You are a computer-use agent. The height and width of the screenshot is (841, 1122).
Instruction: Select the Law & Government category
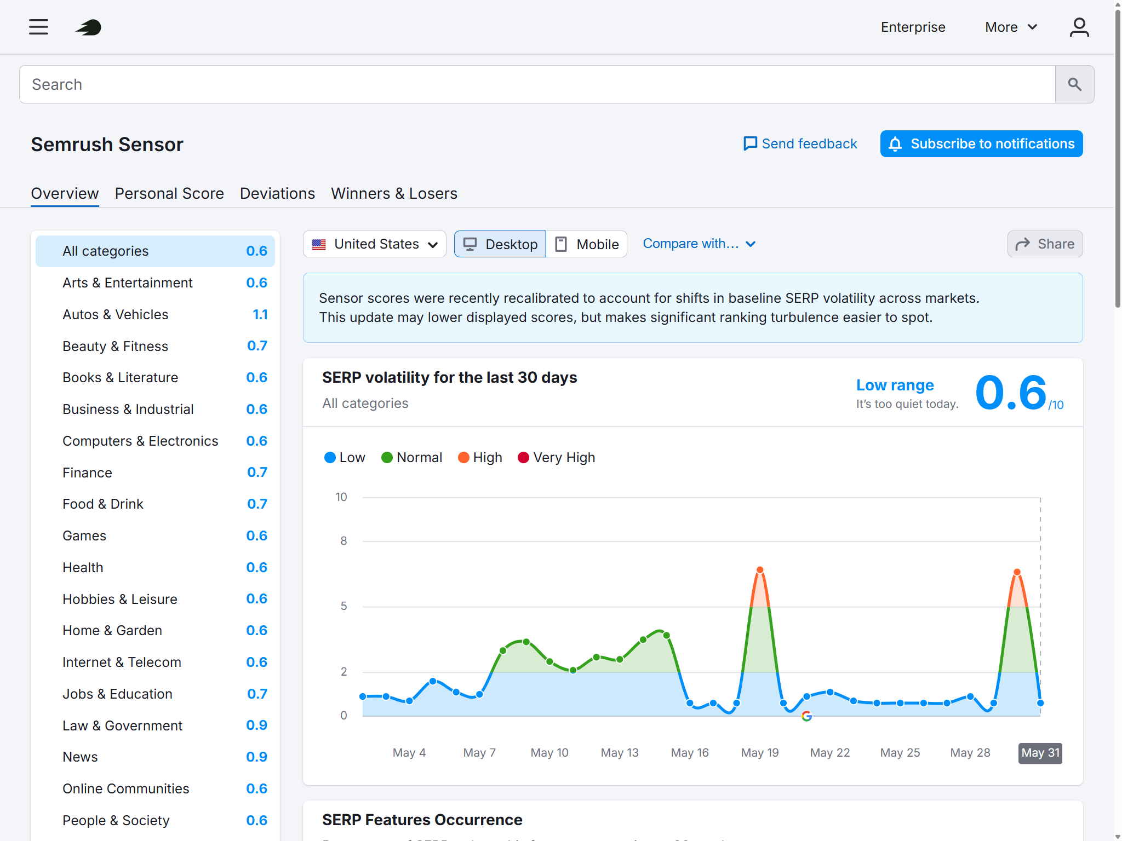pos(155,725)
